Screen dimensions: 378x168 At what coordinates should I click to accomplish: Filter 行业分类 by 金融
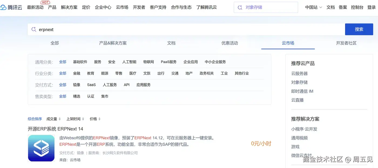tap(77, 73)
